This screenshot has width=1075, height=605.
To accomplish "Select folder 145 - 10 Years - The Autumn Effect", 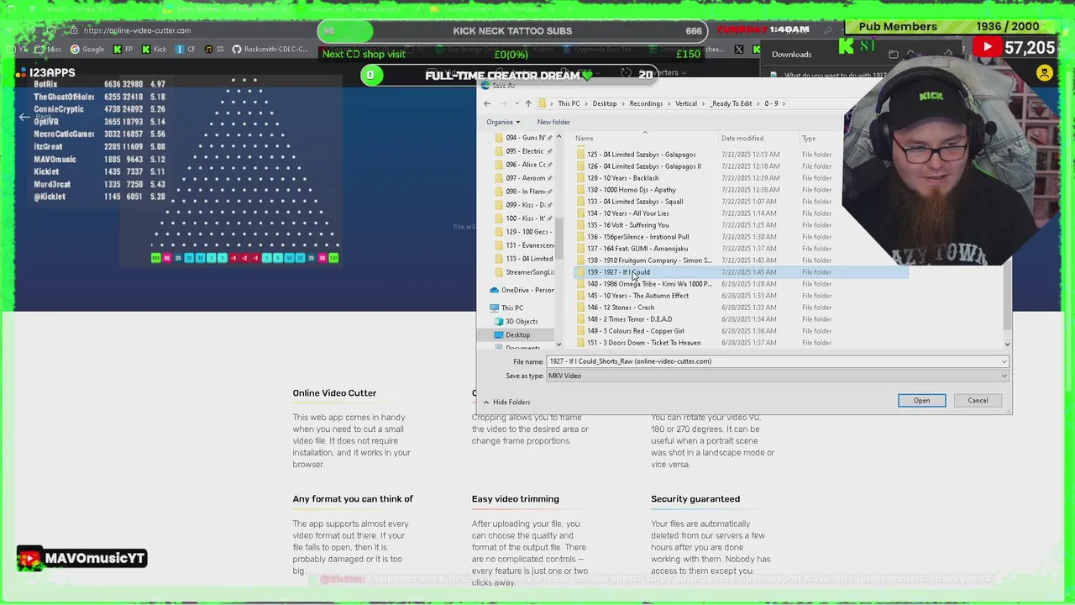I will point(637,296).
